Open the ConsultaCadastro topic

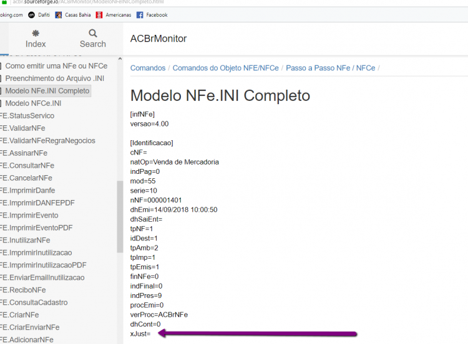click(34, 303)
